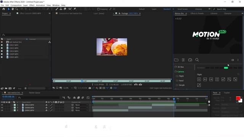Open the Motion Bro three-dot options menu
Viewport: 244px width, 137px height.
(238, 60)
